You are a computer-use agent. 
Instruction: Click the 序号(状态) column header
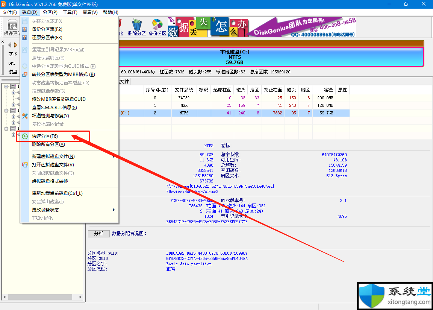click(157, 90)
